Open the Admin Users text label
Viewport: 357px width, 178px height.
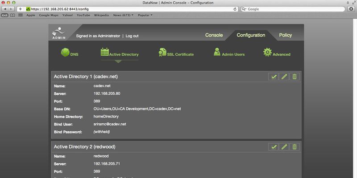coord(233,54)
